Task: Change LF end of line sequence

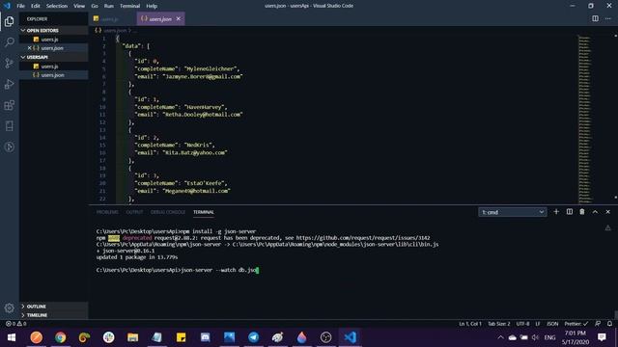Action: pos(538,324)
